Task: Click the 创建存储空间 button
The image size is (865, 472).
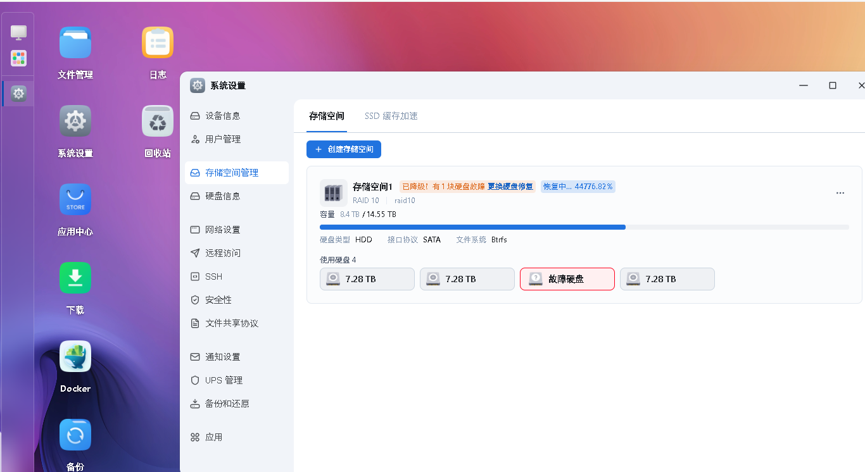Action: click(x=344, y=149)
